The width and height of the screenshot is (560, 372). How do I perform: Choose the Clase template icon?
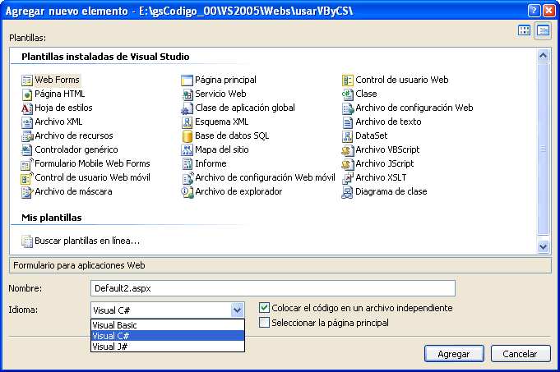point(348,94)
